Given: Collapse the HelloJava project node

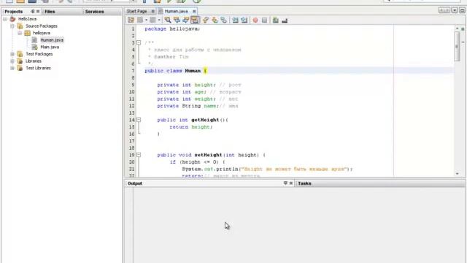Looking at the screenshot, I should [x=5, y=19].
